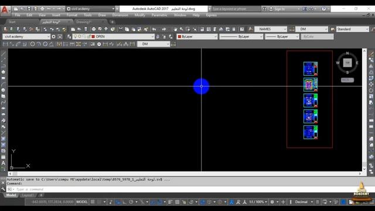Expand the OPEN layer dropdown
Viewport: 375px width, 211px height.
point(152,36)
